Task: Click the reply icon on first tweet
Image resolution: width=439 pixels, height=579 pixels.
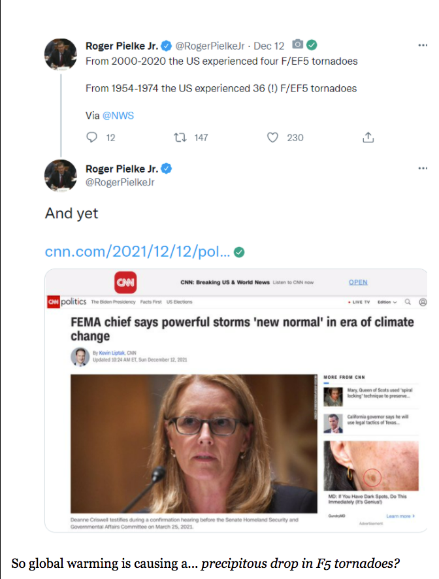Action: [92, 137]
